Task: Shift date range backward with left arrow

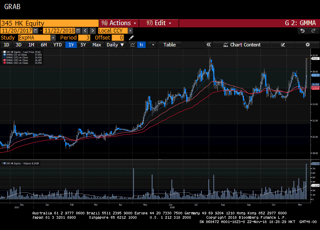Action: click(x=85, y=31)
